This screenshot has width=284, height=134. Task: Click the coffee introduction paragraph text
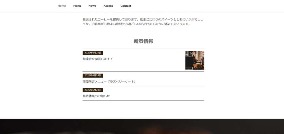coord(143,22)
